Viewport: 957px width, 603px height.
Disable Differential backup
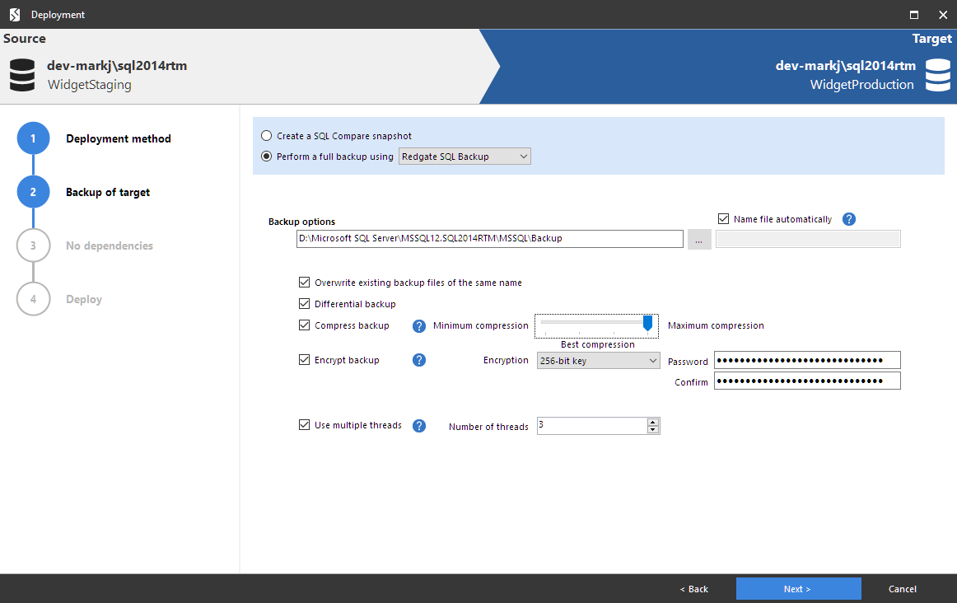click(x=304, y=304)
